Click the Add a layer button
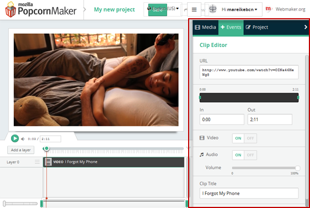Screen dimensions: 310x208 click(21, 150)
